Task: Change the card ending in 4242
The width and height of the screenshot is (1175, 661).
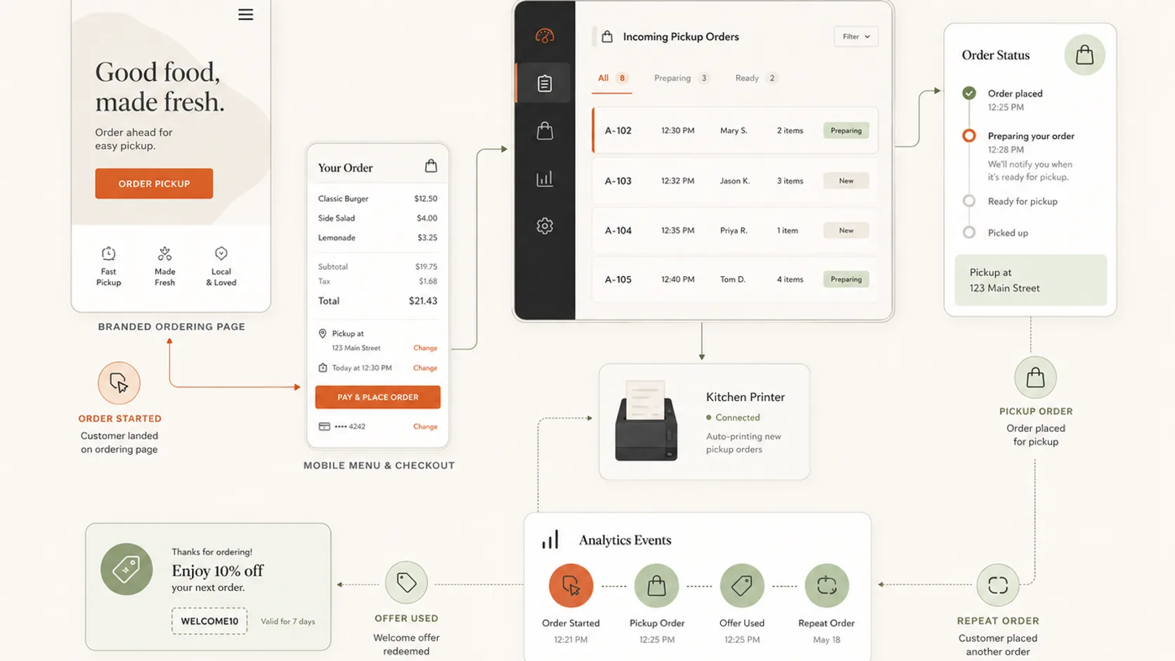Action: [425, 426]
